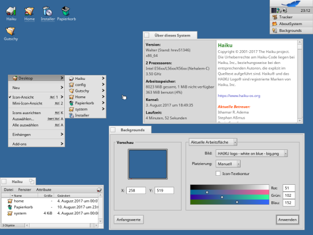Image resolution: width=313 pixels, height=235 pixels.
Task: Click the Papierkorb icon in Haiku window
Action: click(x=10, y=207)
